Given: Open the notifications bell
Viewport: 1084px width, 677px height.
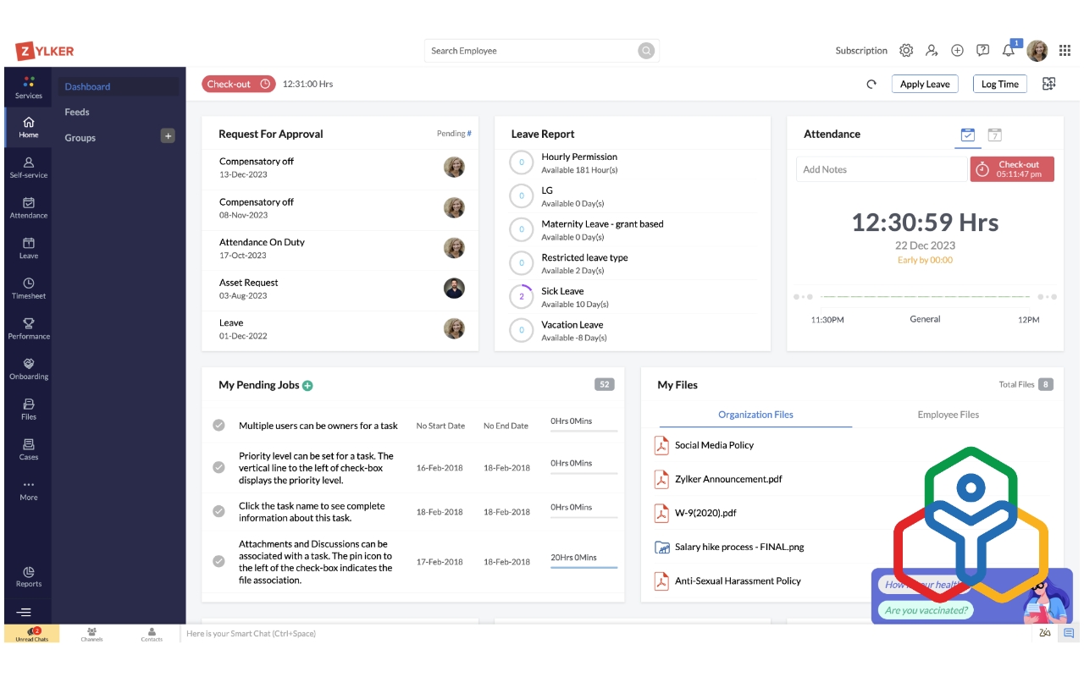Looking at the screenshot, I should click(x=1008, y=51).
